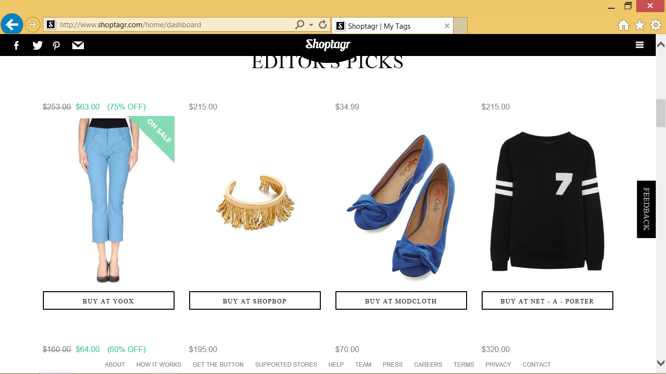Screen dimensions: 666x374
Task: Click the Shoptagr logo
Action: 328,45
